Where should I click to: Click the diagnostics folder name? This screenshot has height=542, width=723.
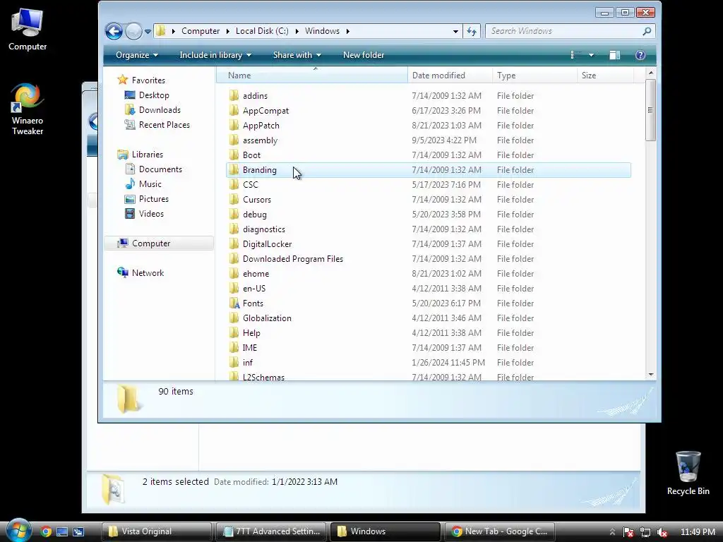tap(264, 229)
